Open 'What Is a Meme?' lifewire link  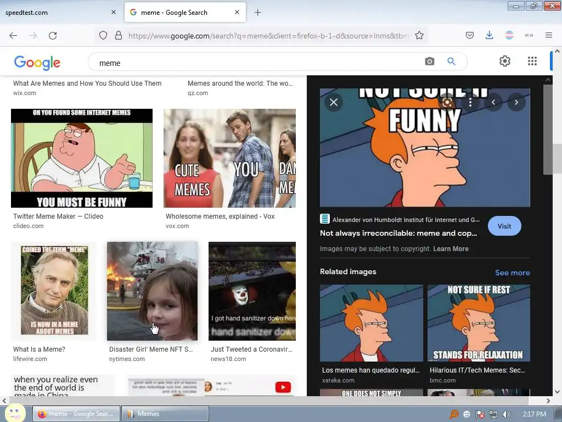[39, 349]
